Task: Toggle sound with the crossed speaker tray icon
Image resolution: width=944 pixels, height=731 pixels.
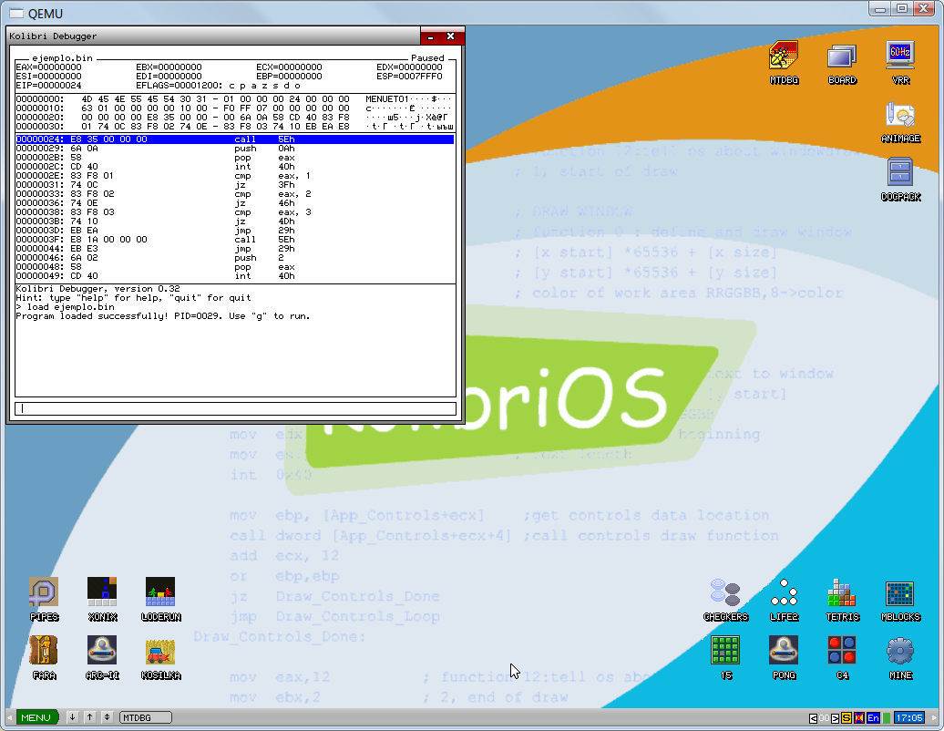Action: [x=860, y=717]
